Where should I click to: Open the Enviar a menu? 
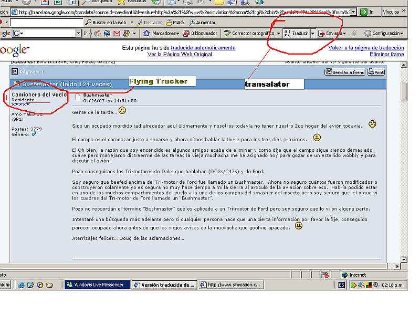coord(332,33)
